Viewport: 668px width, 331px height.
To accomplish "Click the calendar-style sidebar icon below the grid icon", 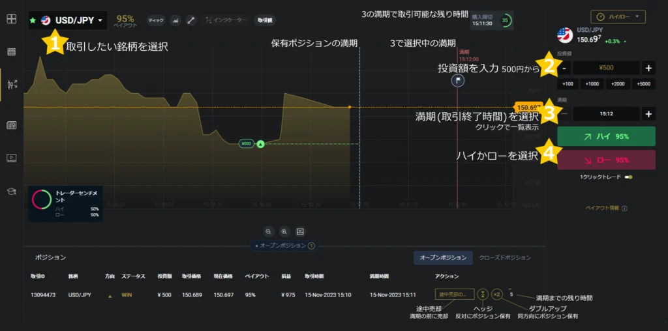I will tap(12, 52).
